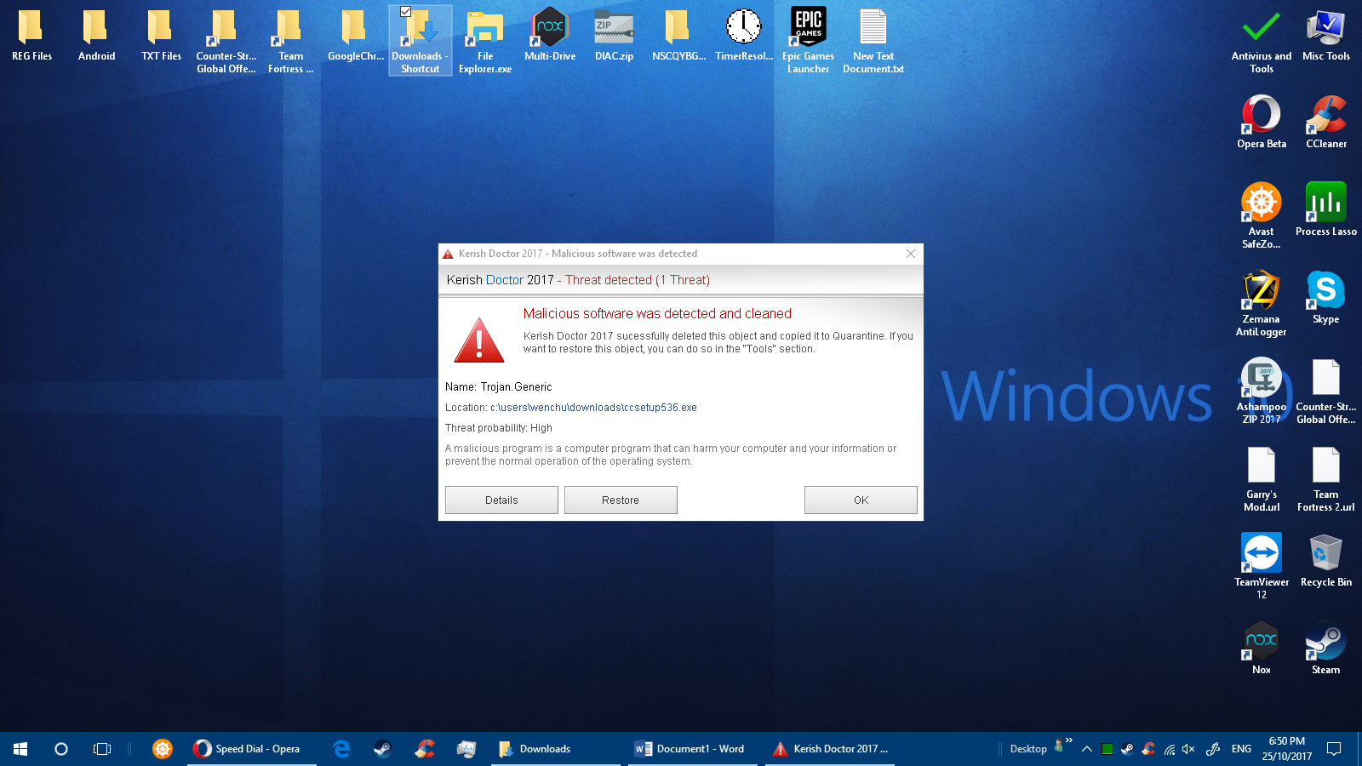The height and width of the screenshot is (766, 1362).
Task: Switch to Speed Dial - Opera window
Action: 252,749
